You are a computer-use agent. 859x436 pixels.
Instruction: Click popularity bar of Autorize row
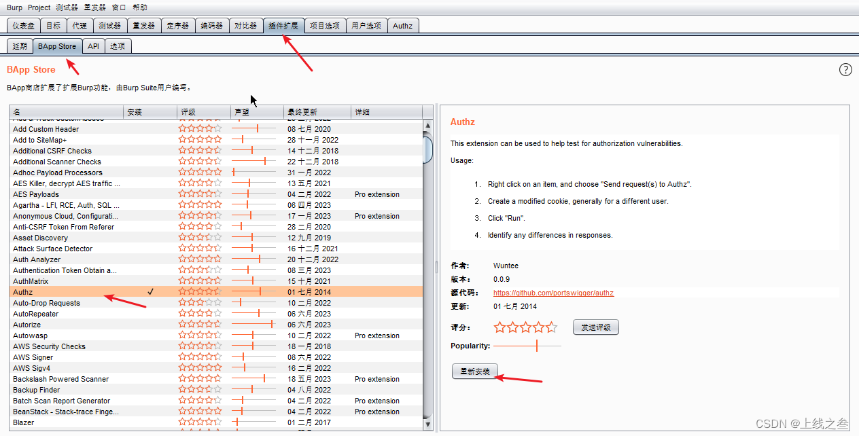click(x=254, y=325)
